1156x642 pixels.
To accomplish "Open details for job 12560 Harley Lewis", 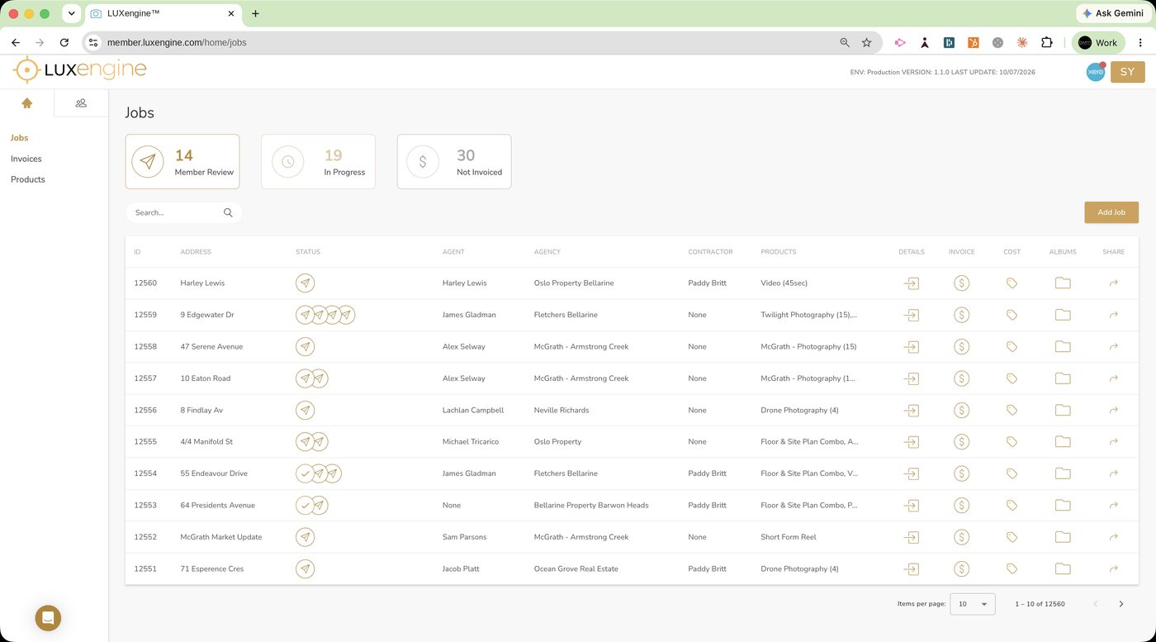I will pos(911,283).
